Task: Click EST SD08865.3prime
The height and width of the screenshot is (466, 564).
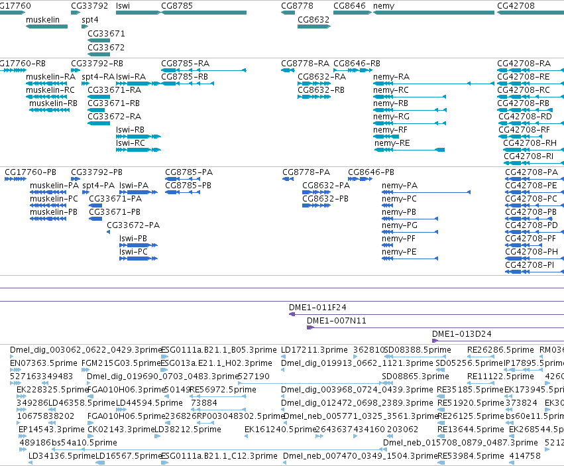Action: [416, 377]
